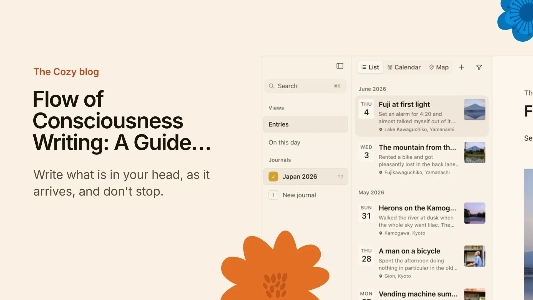Select Entries in the Views section
This screenshot has height=300, width=533.
[x=305, y=124]
